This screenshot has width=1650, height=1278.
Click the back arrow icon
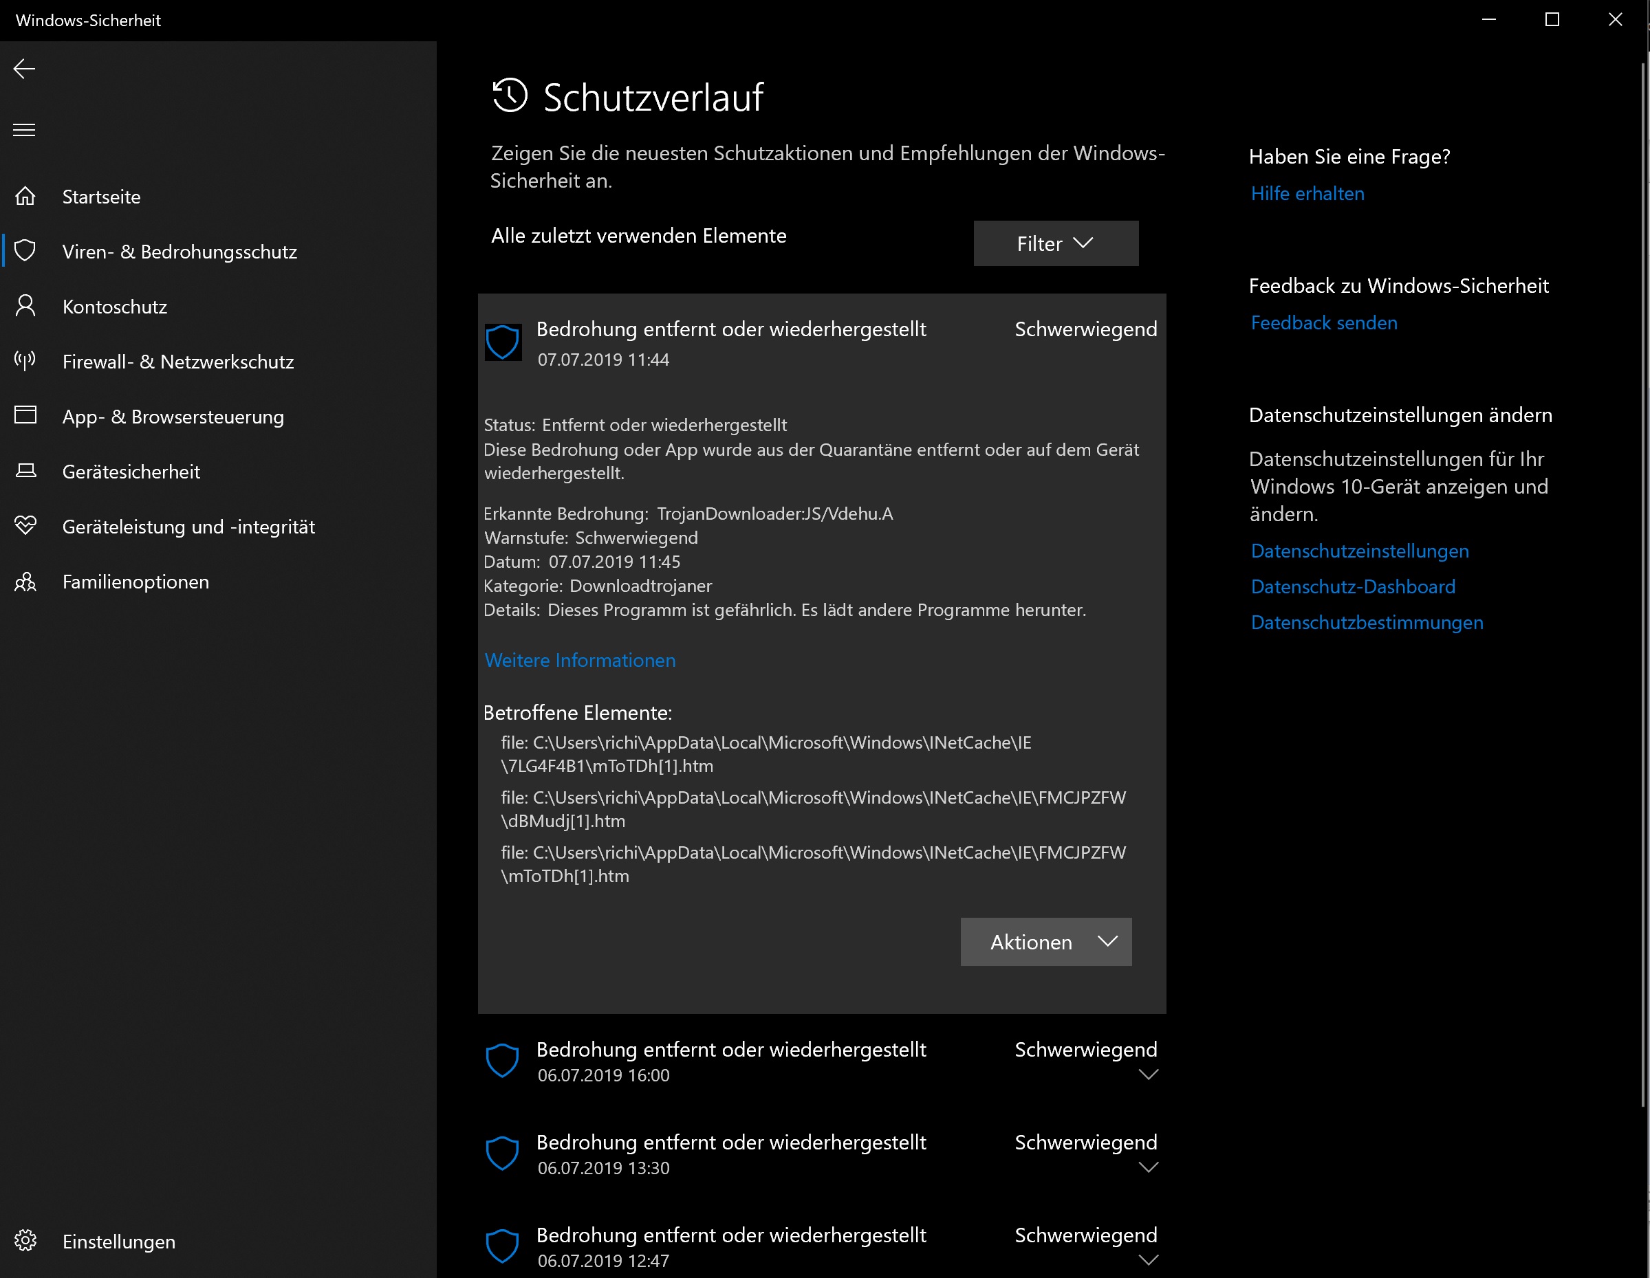(x=24, y=69)
